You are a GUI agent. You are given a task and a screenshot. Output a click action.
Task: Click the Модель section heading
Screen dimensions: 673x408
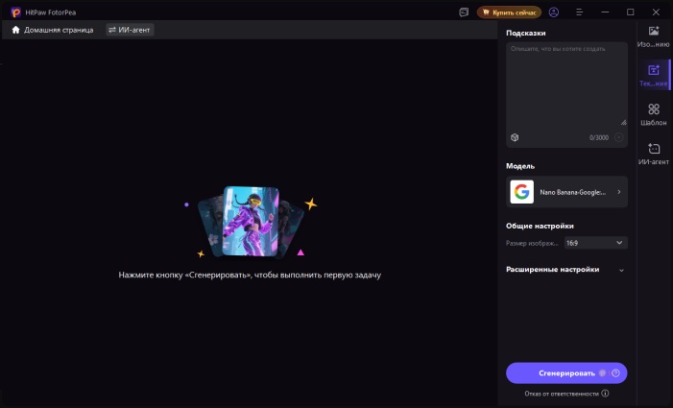pyautogui.click(x=520, y=166)
